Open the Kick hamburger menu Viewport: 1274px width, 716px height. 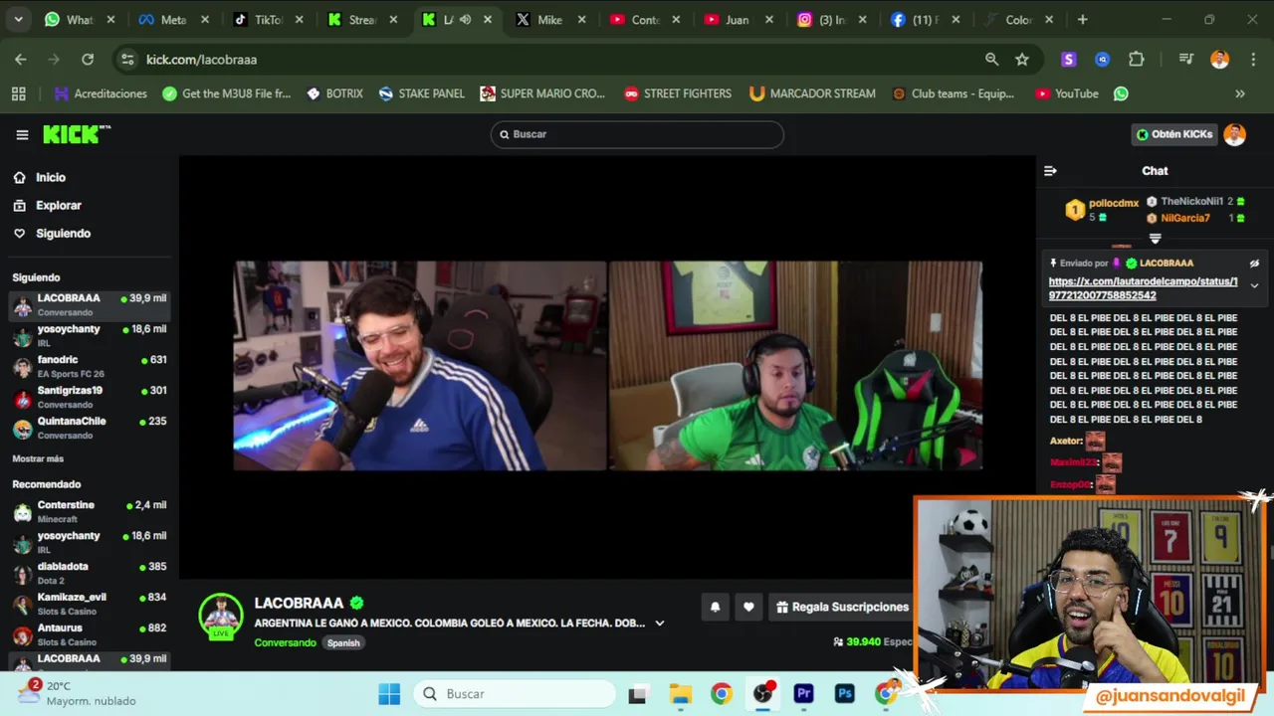pyautogui.click(x=22, y=135)
